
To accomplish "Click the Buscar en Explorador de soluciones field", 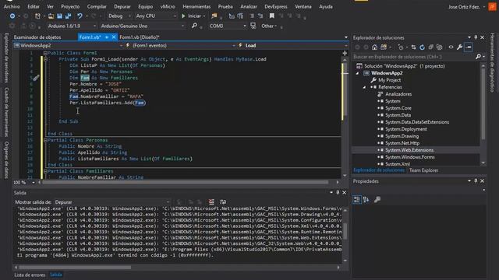I will coord(412,57).
